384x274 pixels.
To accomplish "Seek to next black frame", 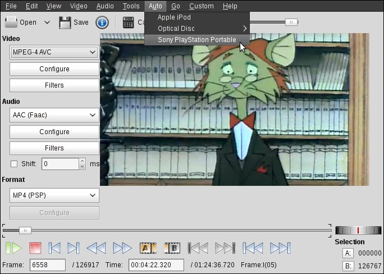I will (x=225, y=248).
